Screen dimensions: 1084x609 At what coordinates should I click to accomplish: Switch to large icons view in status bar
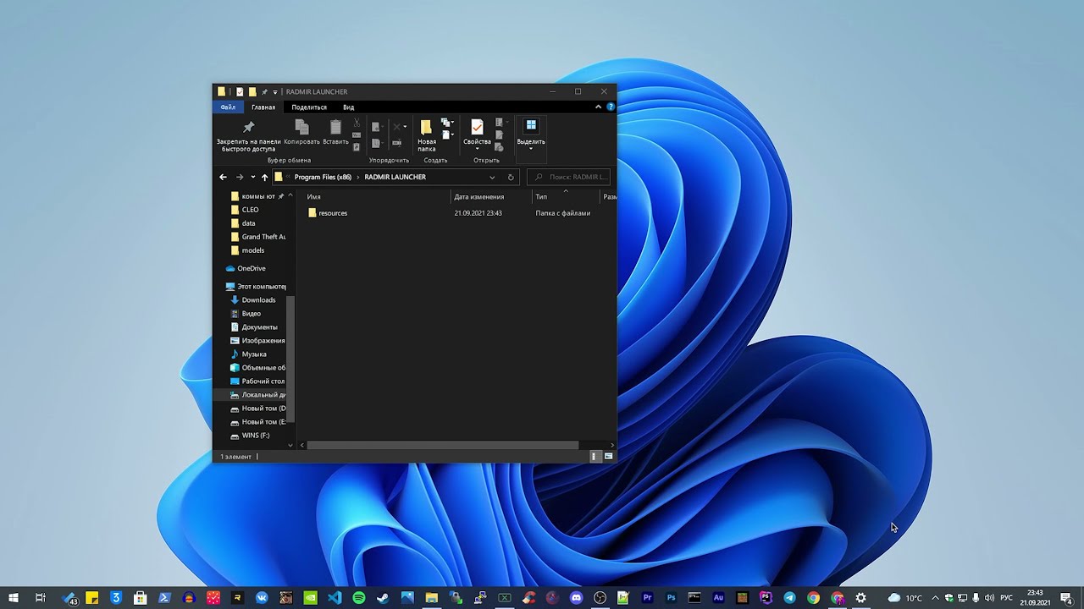(x=608, y=457)
